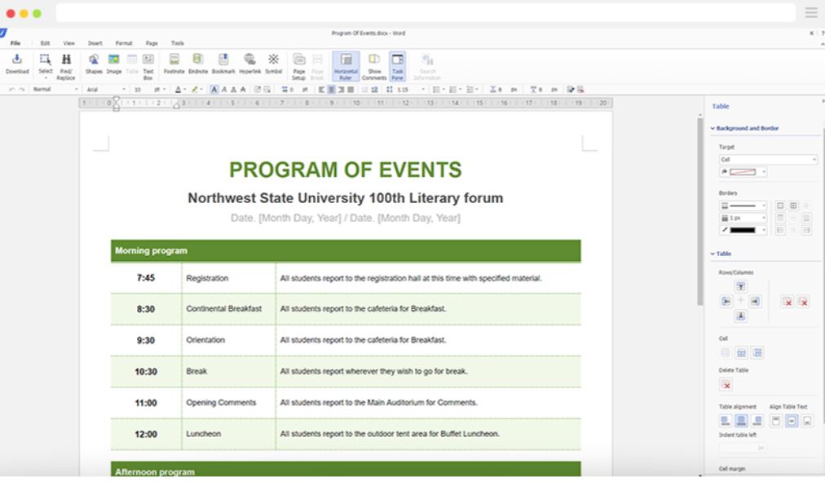Open Page Setup from the toolbar
The height and width of the screenshot is (482, 825).
click(299, 60)
